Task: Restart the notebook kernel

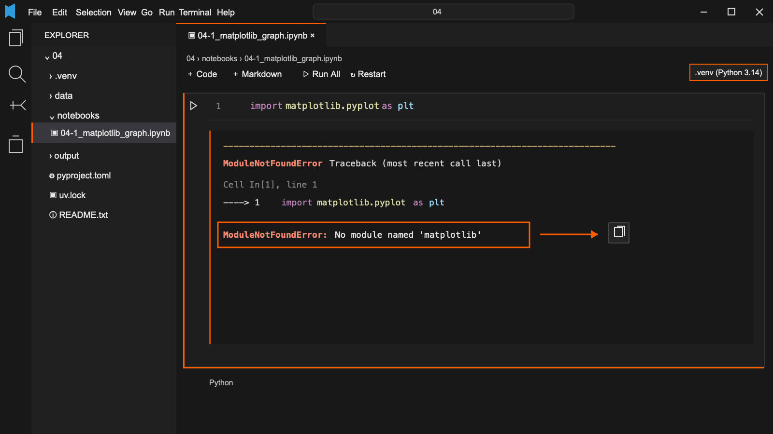Action: (x=368, y=74)
